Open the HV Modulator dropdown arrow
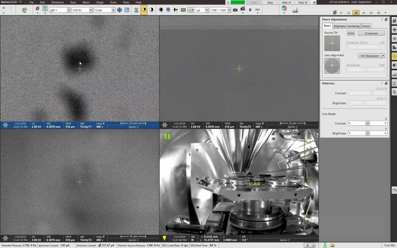Screen dimensions: 397x248 click(x=383, y=56)
